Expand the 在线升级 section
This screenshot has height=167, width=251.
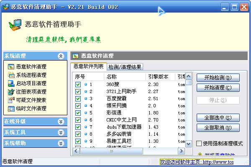(61, 121)
